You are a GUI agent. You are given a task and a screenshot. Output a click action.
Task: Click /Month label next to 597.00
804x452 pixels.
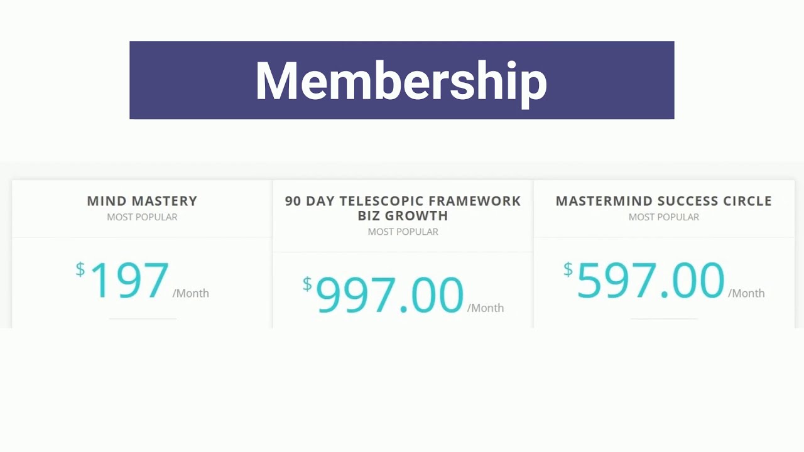click(746, 293)
